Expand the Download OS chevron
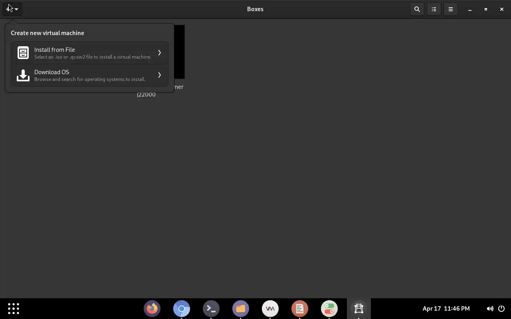 click(x=159, y=75)
